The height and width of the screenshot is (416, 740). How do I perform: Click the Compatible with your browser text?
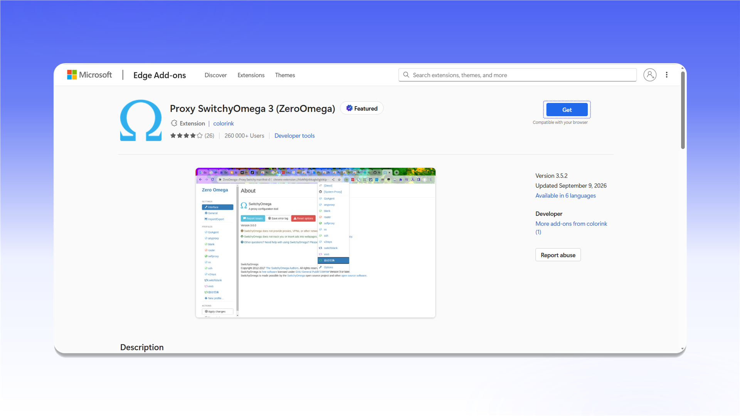coord(560,122)
